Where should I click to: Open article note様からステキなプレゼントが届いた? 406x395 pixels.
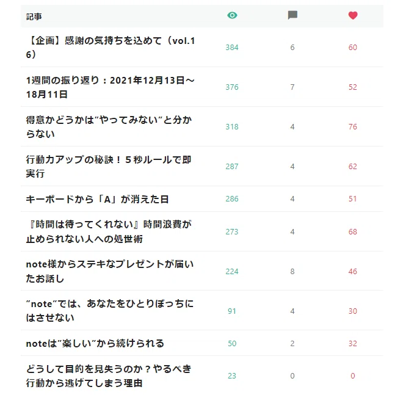click(x=110, y=271)
